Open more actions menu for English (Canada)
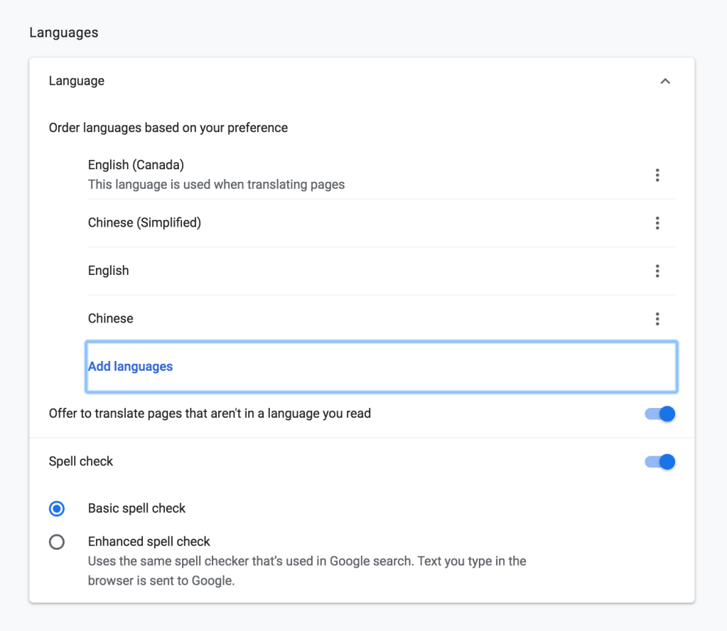Viewport: 727px width, 631px height. 657,175
